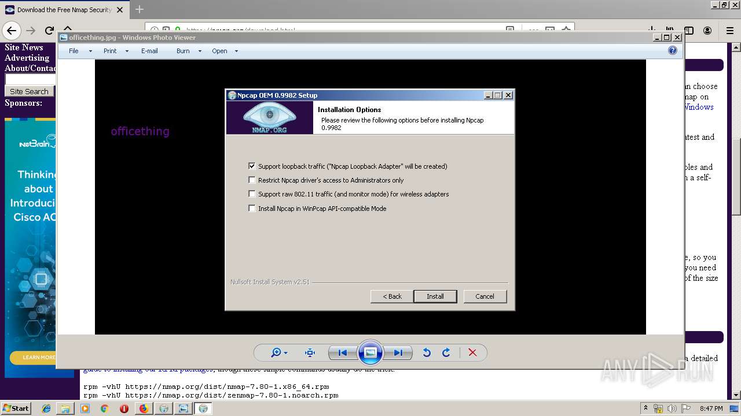Click LEARN MORE on the sidebar ad

pos(39,358)
